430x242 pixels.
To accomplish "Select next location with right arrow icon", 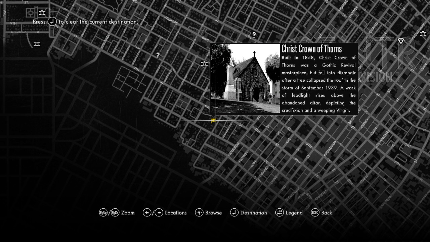I will click(159, 212).
